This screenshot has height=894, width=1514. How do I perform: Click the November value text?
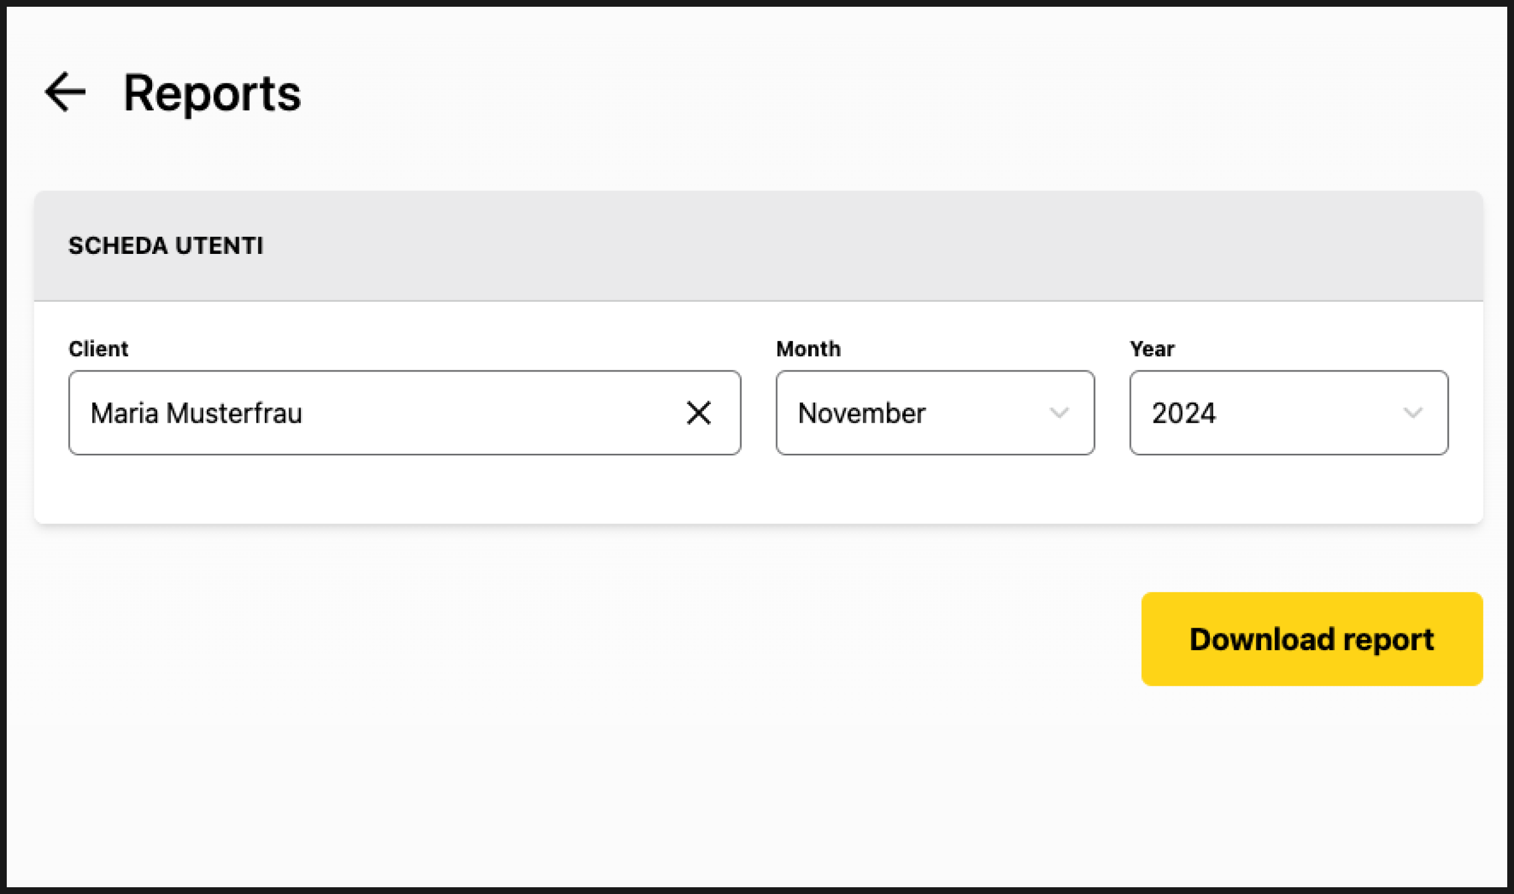(x=861, y=413)
